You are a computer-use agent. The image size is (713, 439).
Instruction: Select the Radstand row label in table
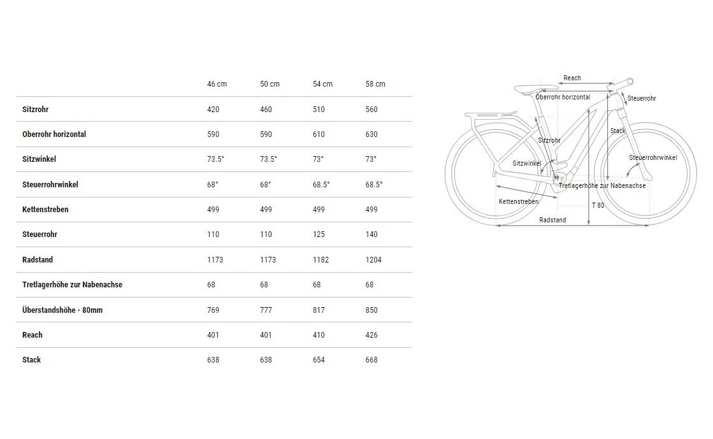(37, 260)
